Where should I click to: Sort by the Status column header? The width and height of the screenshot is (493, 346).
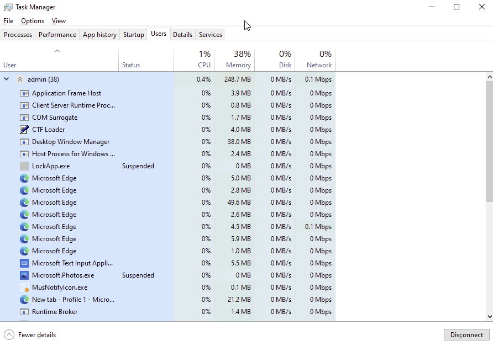coord(146,60)
